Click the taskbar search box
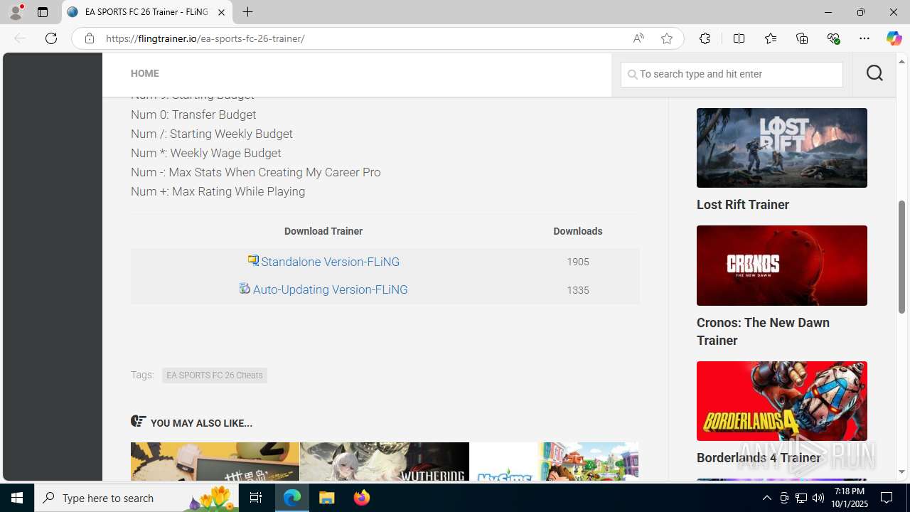 click(x=137, y=498)
